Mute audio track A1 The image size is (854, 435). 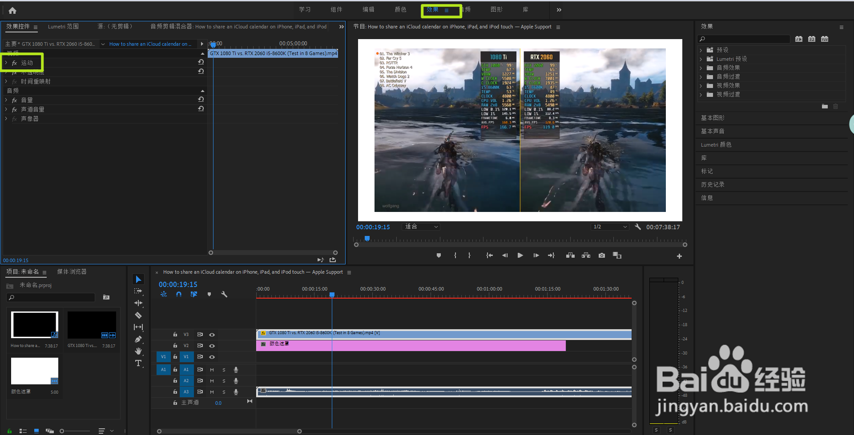click(x=212, y=370)
